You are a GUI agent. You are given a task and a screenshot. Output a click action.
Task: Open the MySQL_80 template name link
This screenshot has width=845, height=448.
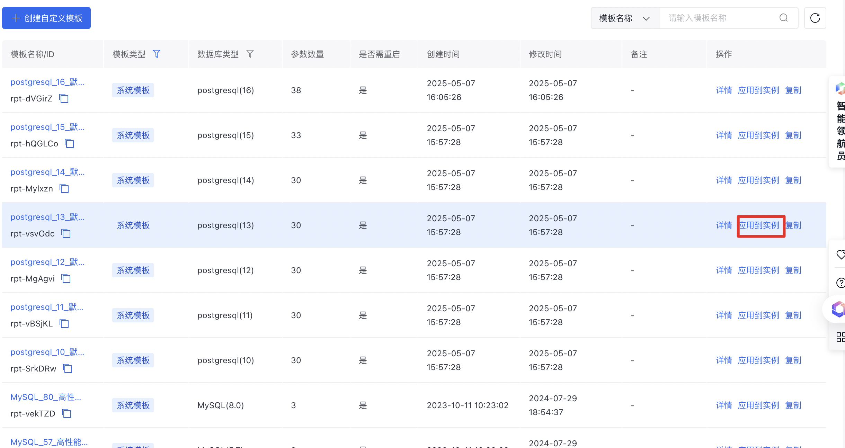46,397
